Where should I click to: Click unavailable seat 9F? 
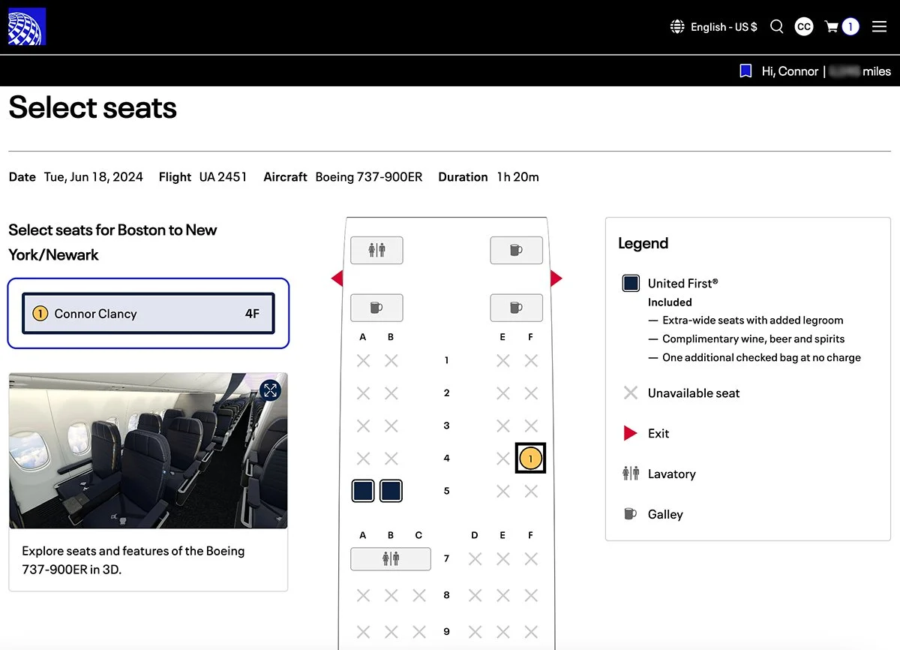(531, 632)
